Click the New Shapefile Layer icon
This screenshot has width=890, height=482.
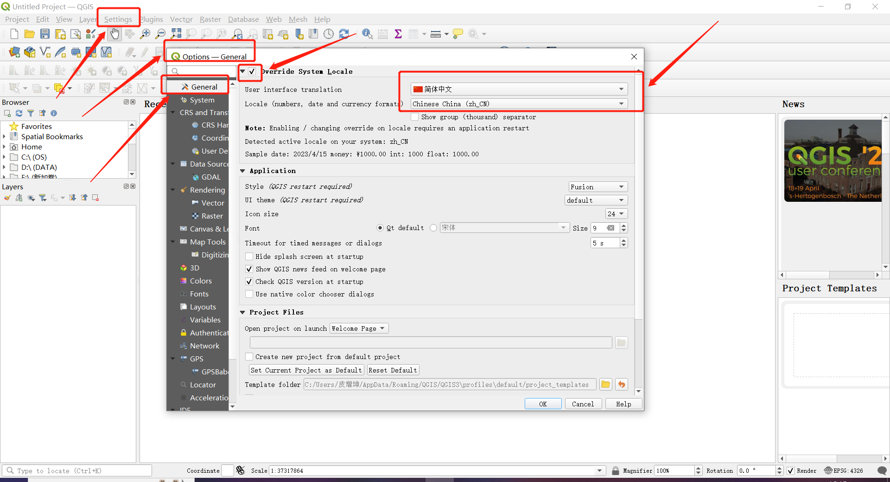point(45,52)
